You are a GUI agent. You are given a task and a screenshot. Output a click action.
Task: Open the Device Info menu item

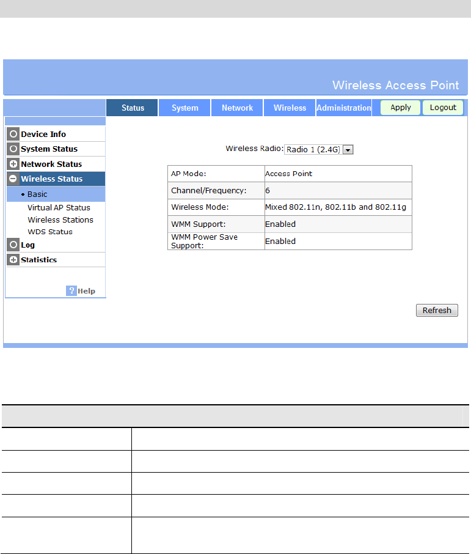43,135
